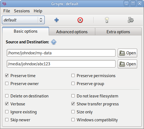Enable Skip newer checkbox

(7, 120)
